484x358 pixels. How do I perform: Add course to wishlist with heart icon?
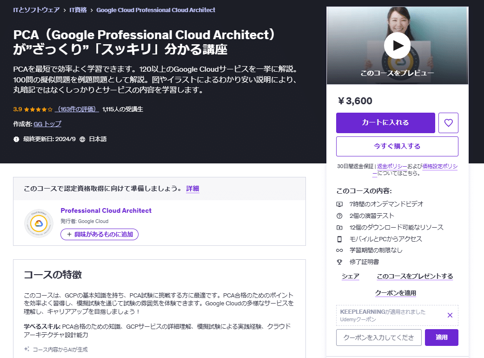click(448, 123)
